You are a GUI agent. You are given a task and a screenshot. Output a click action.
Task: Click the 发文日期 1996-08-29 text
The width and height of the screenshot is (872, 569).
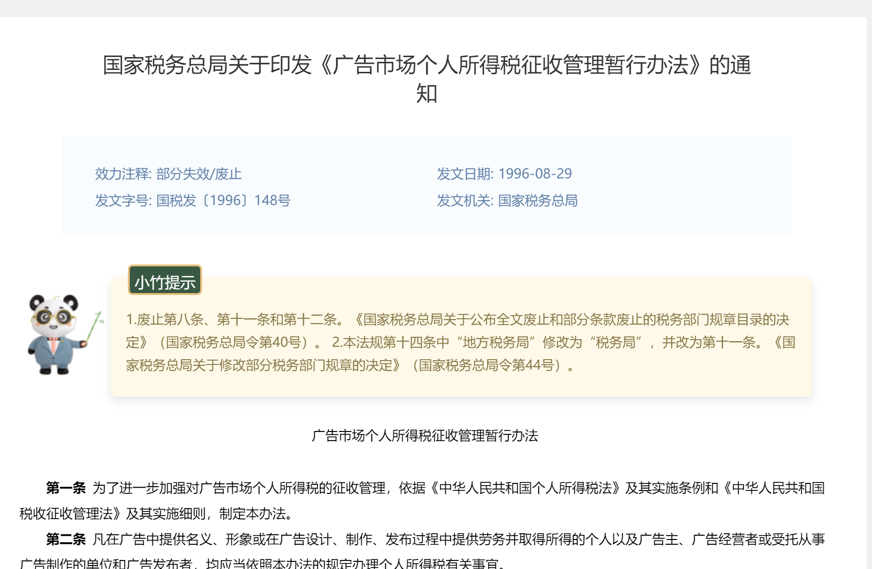[x=504, y=174]
